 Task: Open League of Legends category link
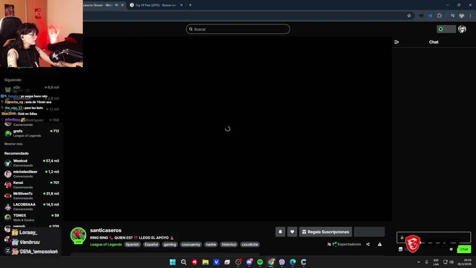pos(106,245)
